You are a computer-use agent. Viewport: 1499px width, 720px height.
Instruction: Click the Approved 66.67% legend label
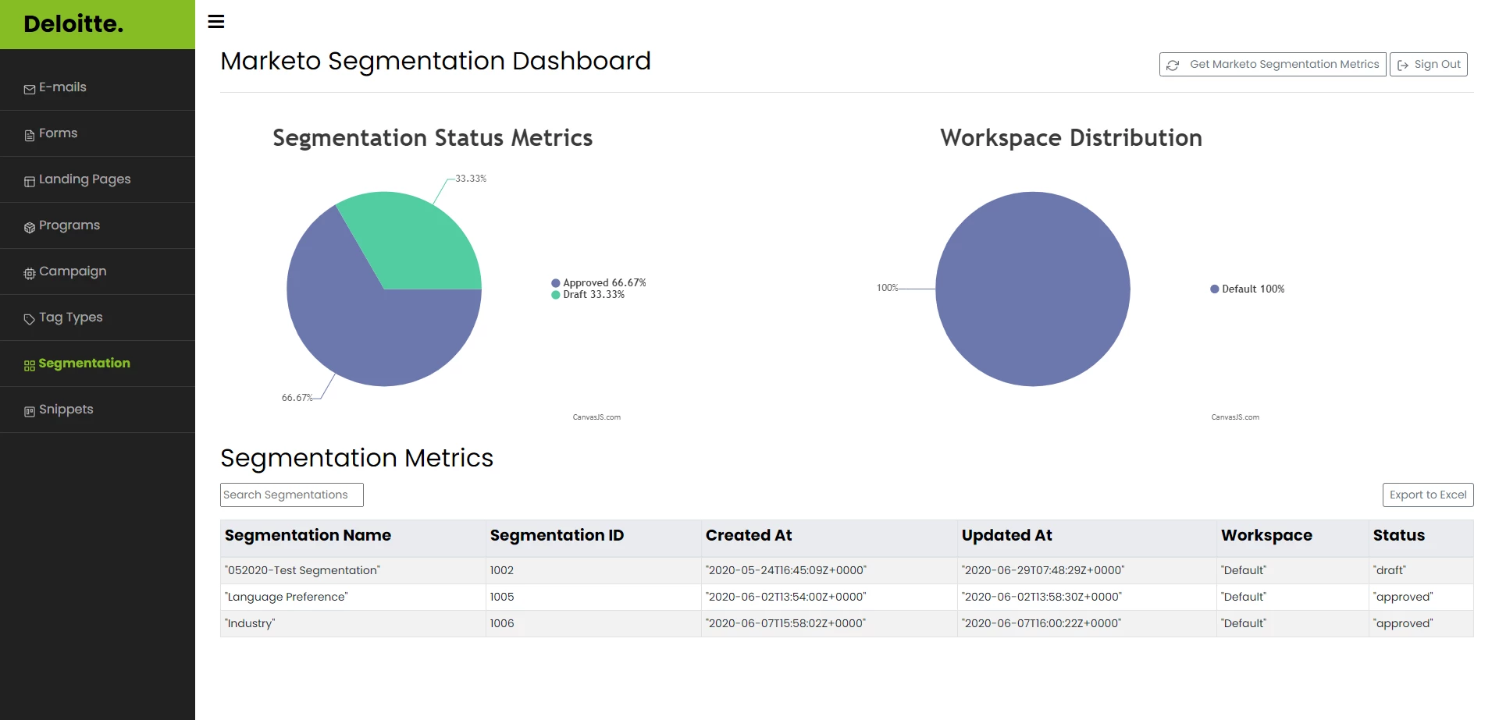(x=605, y=283)
